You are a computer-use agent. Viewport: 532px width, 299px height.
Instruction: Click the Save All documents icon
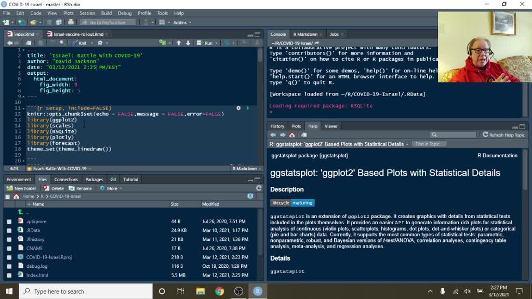pos(59,22)
